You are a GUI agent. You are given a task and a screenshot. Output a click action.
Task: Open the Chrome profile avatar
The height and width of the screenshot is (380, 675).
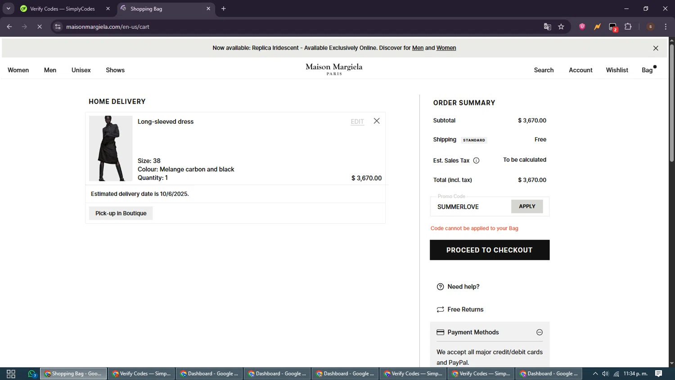point(650,27)
